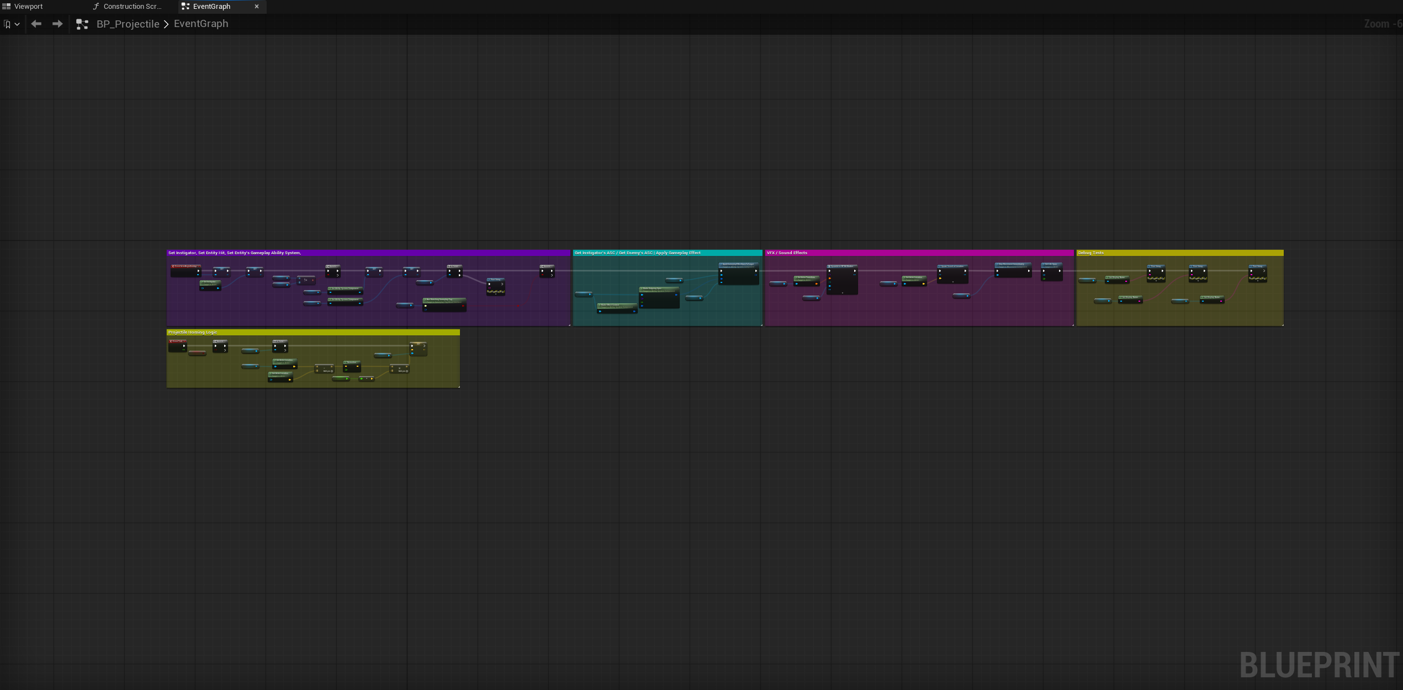Click the Projectile Homing Logic comment resize handle
Image resolution: width=1403 pixels, height=690 pixels.
coord(458,387)
